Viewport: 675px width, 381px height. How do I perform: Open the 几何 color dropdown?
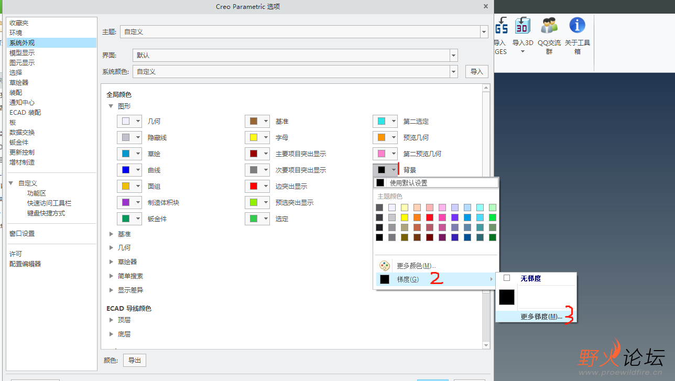pyautogui.click(x=129, y=122)
